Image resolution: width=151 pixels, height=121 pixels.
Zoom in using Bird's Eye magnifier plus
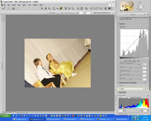click(x=140, y=3)
